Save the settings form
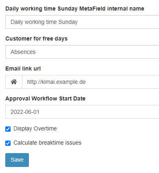159x173 pixels. [x=17, y=160]
